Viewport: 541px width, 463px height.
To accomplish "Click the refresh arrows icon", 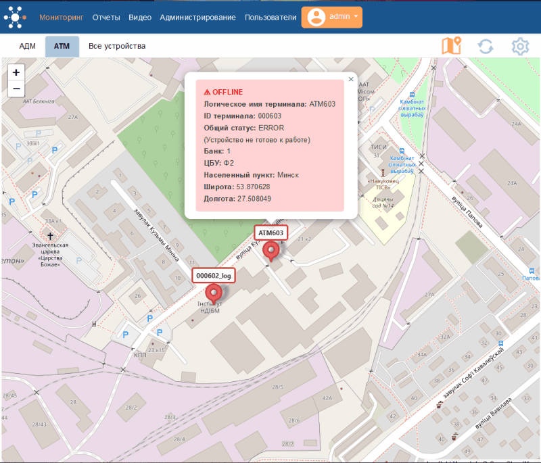I will click(485, 46).
